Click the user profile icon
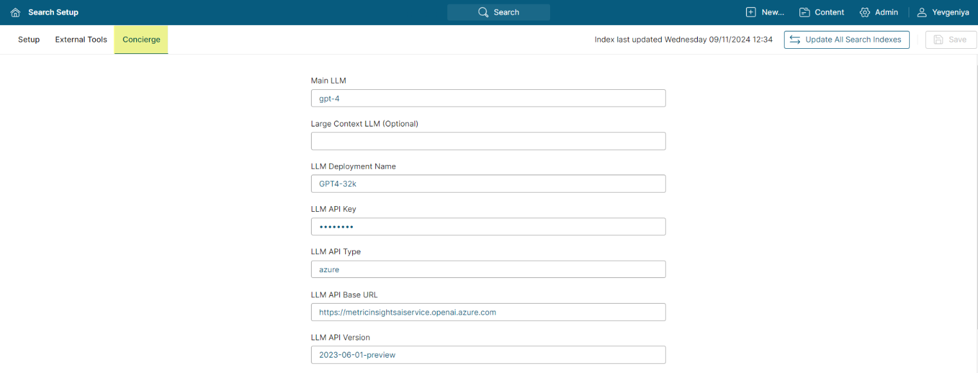This screenshot has height=373, width=978. 922,12
